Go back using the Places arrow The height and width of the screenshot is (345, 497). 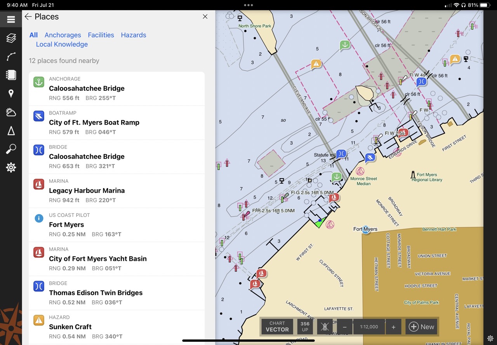pyautogui.click(x=28, y=16)
